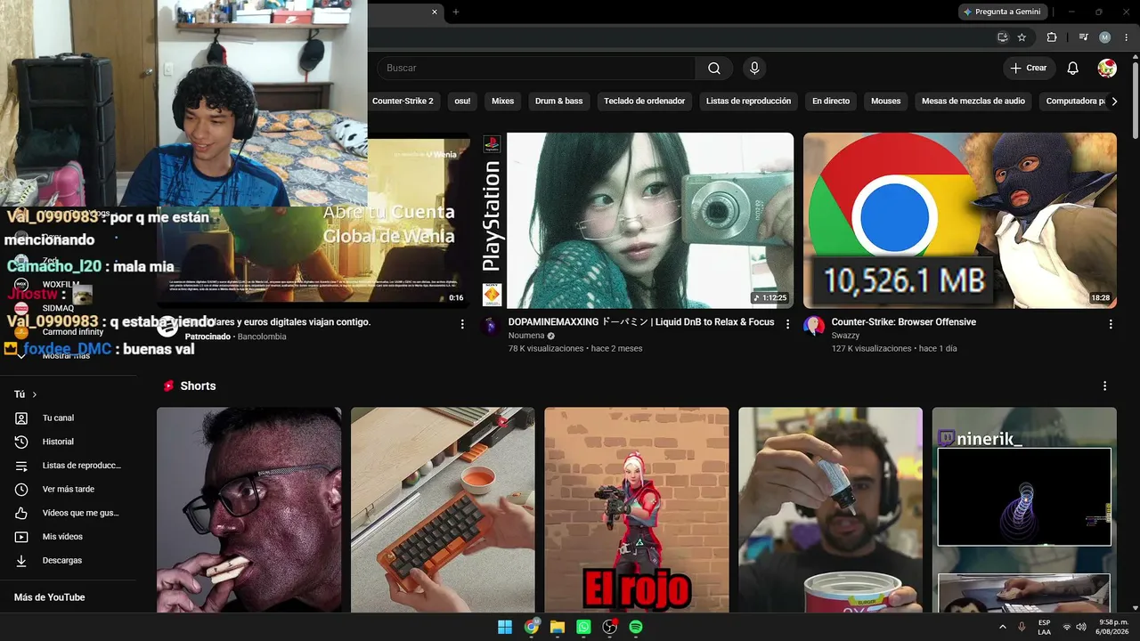Open the taskbar clock and date
Image resolution: width=1140 pixels, height=641 pixels.
1113,627
